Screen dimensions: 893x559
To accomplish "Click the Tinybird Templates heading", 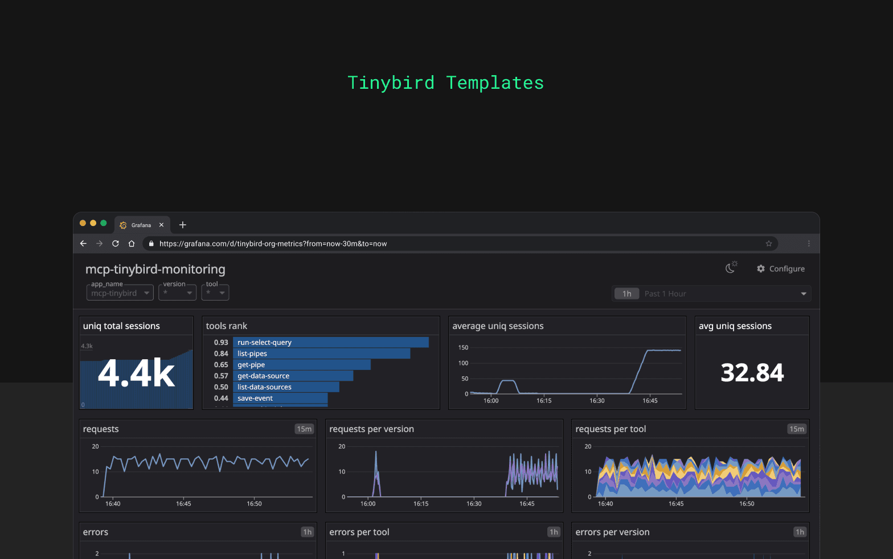I will (446, 83).
